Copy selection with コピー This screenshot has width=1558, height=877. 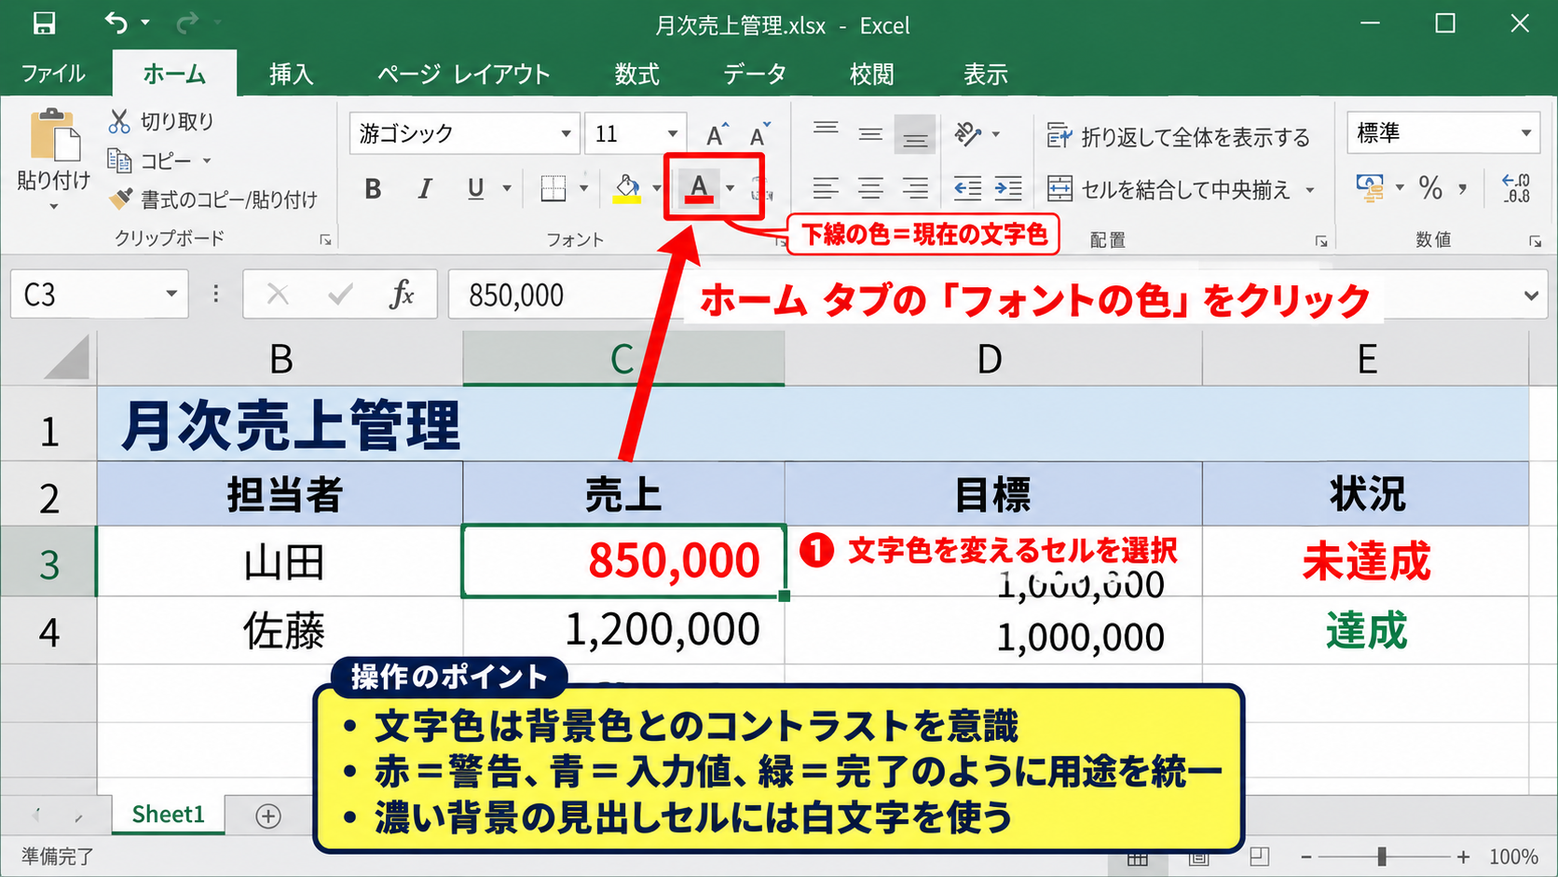tap(149, 160)
